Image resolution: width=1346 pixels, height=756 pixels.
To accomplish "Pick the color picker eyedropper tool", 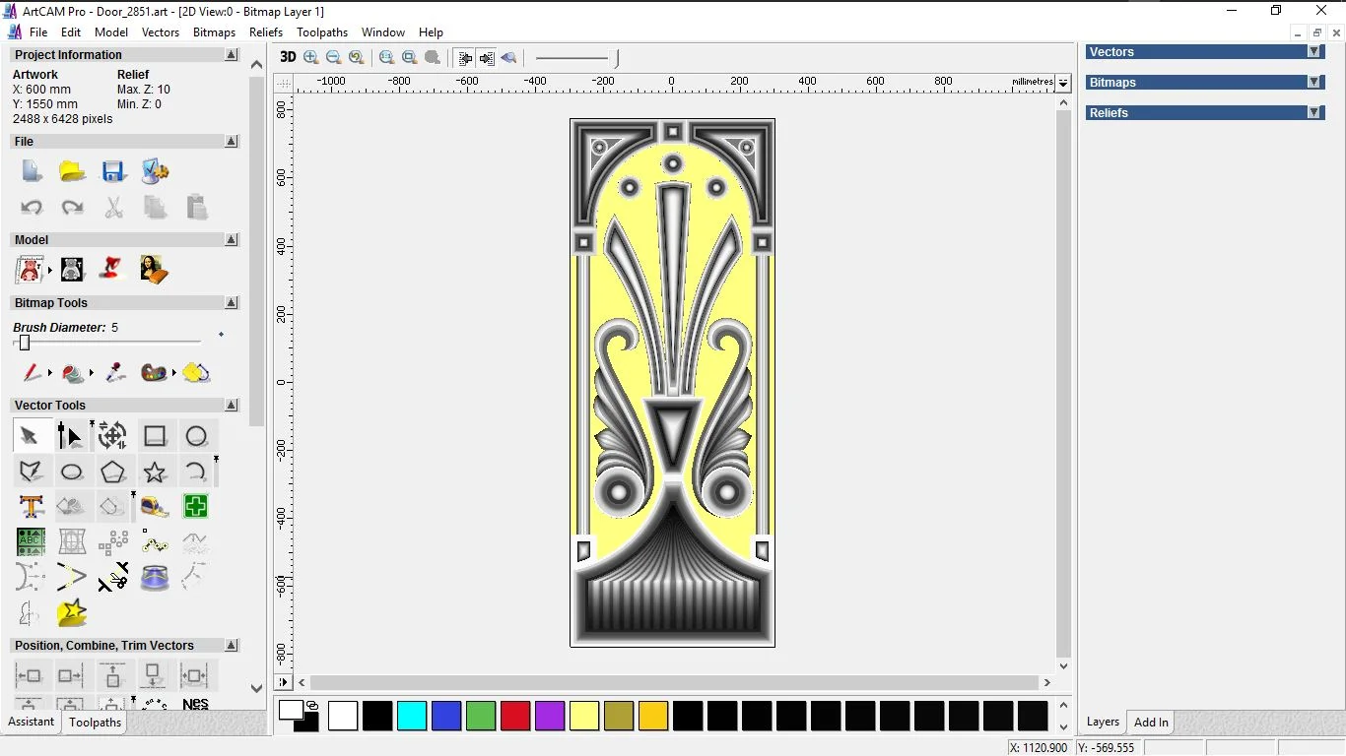I will click(115, 372).
